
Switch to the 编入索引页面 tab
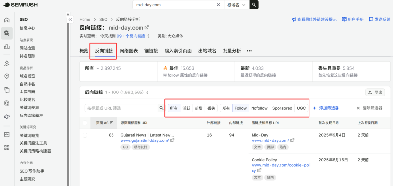(178, 51)
